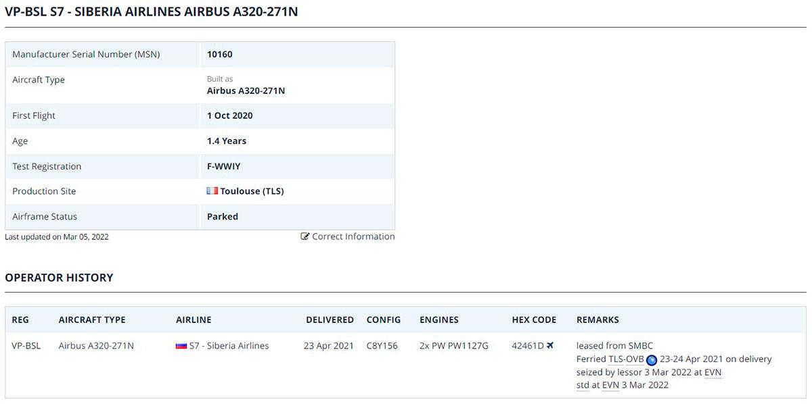Click EVN in the std remark line
Viewport: 812px width, 404px height.
click(611, 385)
